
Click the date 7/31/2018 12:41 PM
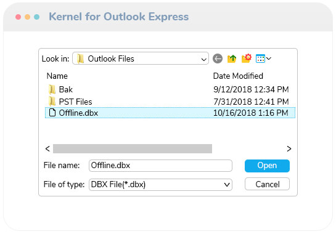[251, 102]
